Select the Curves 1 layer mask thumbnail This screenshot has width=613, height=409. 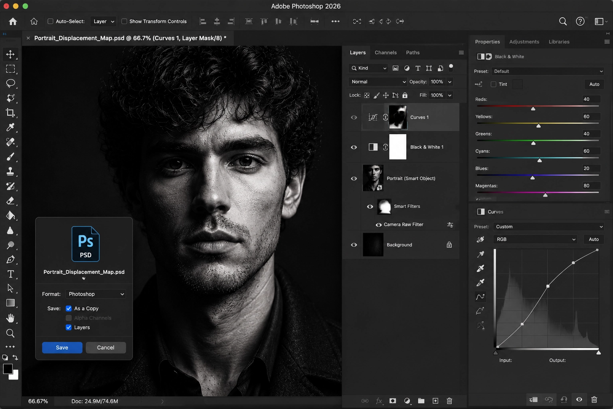click(x=398, y=117)
